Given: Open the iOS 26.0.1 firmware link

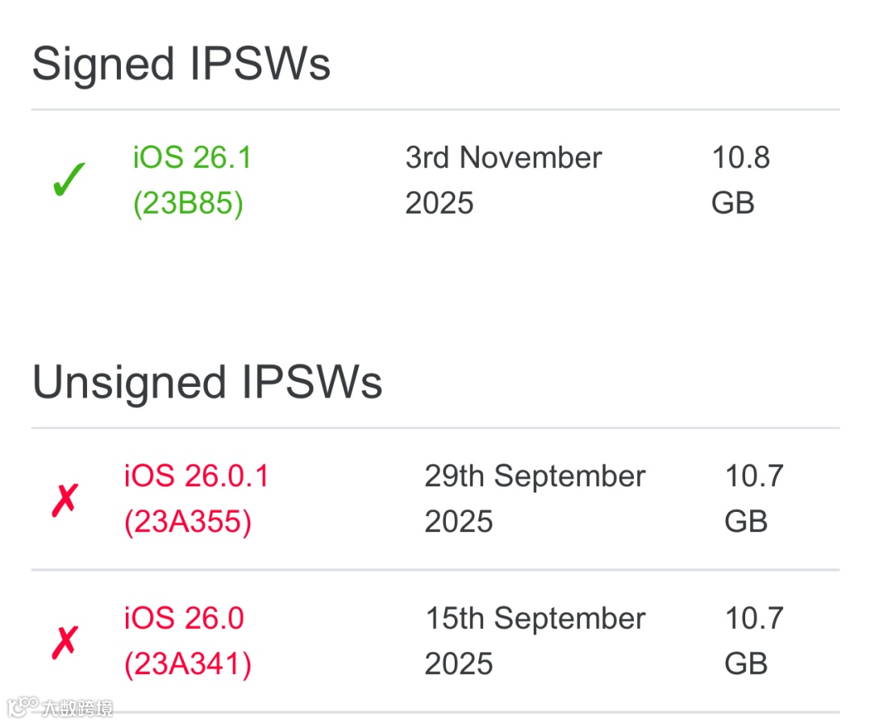Looking at the screenshot, I should coord(197,476).
